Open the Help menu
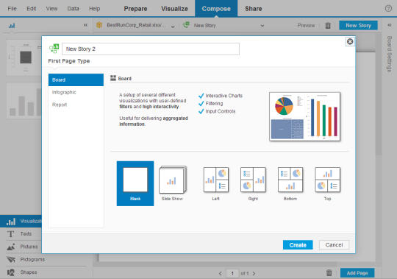 pos(94,9)
